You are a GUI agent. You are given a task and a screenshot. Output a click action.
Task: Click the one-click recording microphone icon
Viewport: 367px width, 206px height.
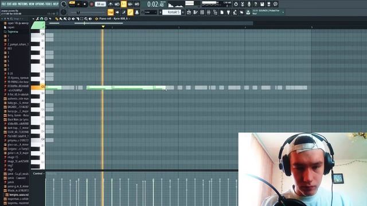pos(249,4)
